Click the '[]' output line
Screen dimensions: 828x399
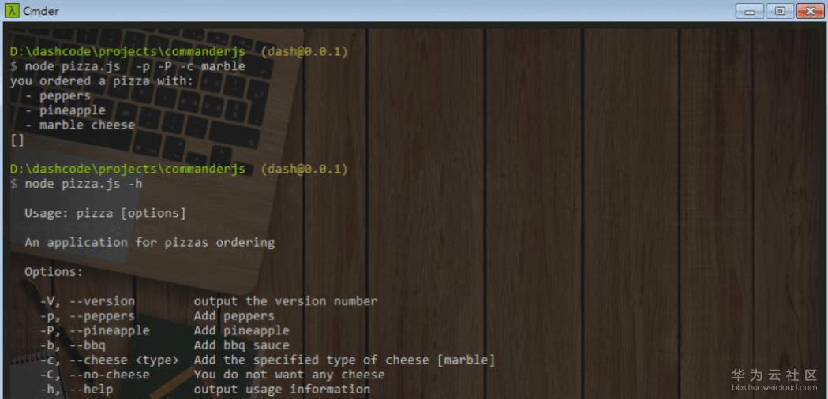(x=17, y=140)
